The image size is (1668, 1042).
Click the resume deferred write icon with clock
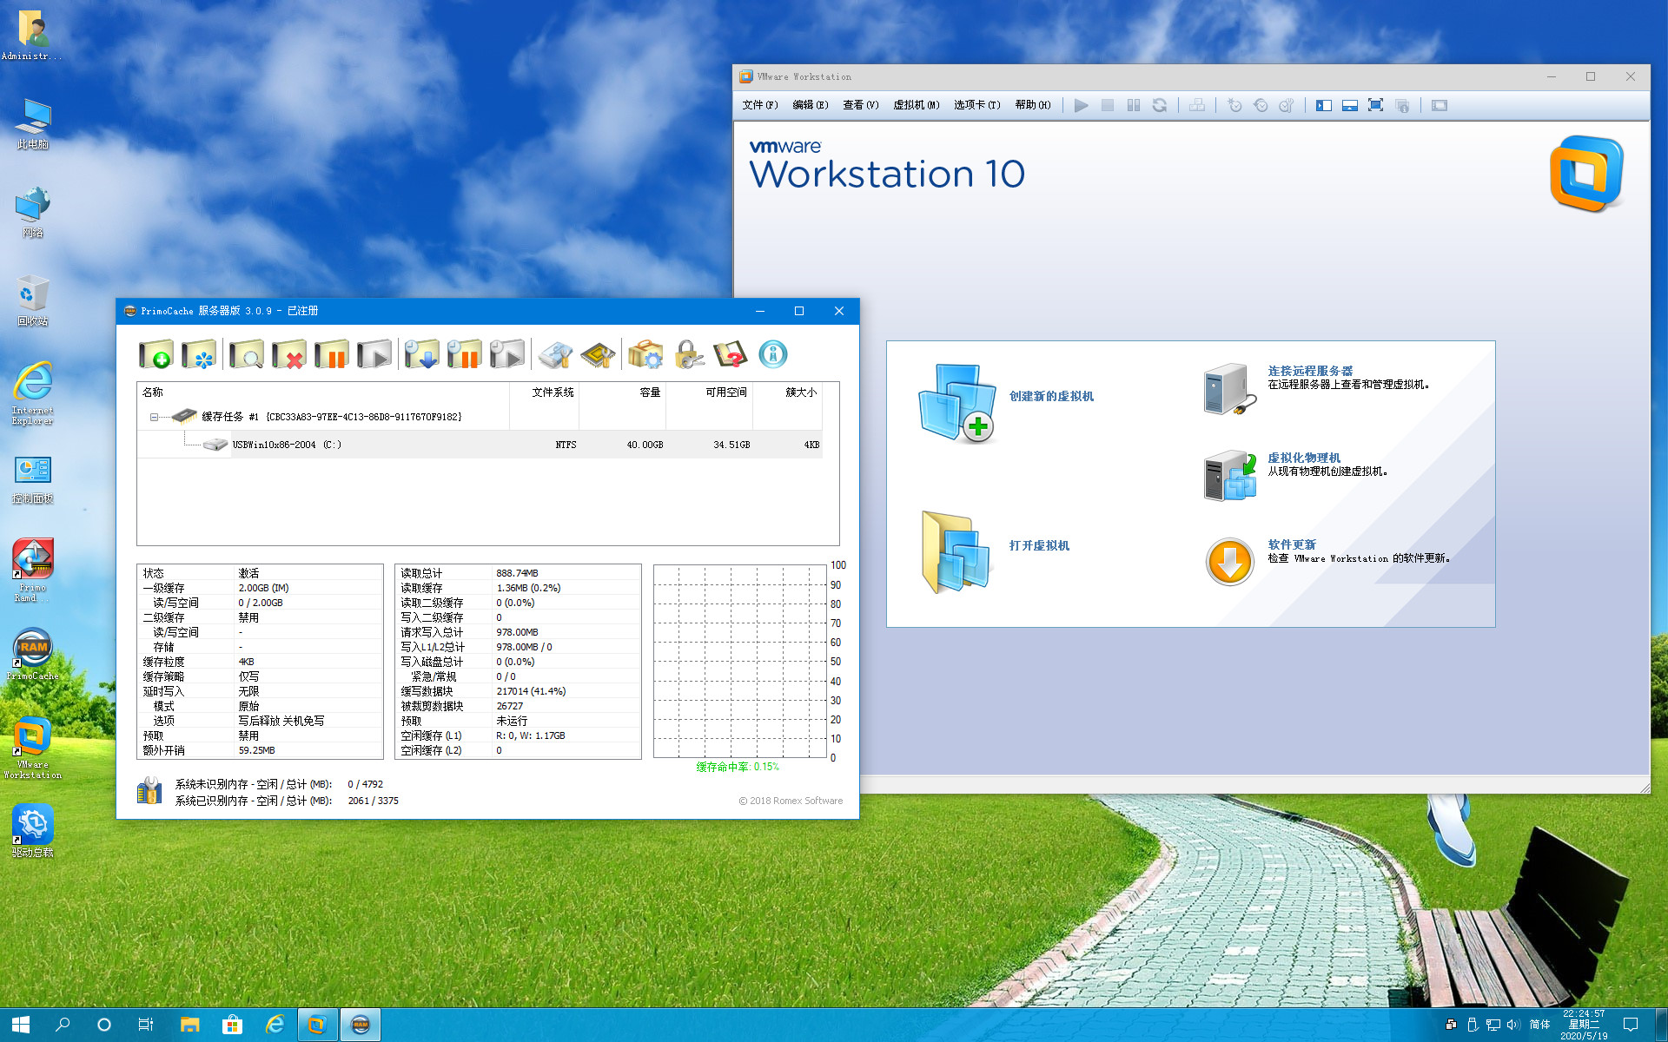pos(507,354)
